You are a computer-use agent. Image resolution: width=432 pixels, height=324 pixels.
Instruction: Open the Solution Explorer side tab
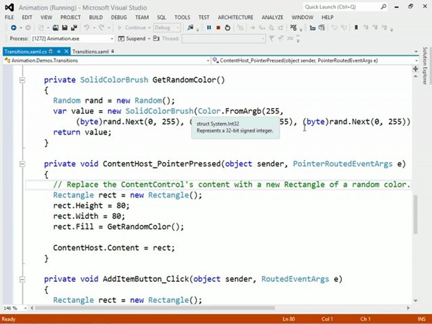coord(424,65)
